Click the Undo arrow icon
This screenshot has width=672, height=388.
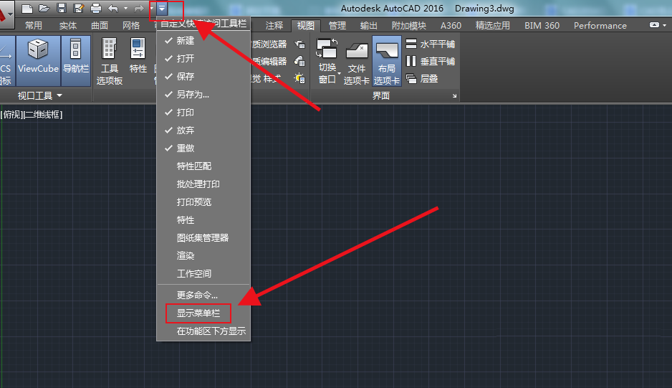tap(113, 8)
